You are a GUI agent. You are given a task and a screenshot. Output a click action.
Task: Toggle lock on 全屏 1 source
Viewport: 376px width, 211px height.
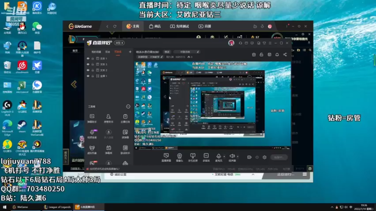[93, 76]
